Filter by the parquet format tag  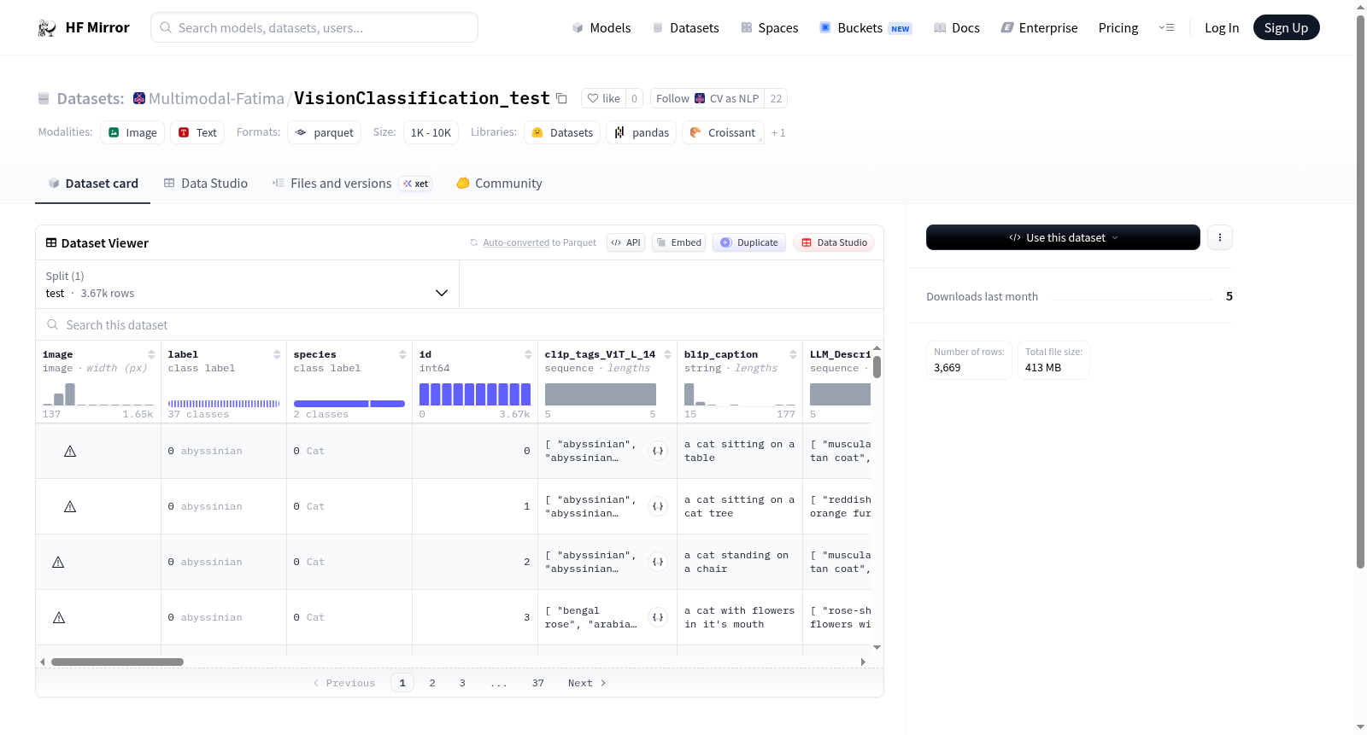(x=325, y=132)
